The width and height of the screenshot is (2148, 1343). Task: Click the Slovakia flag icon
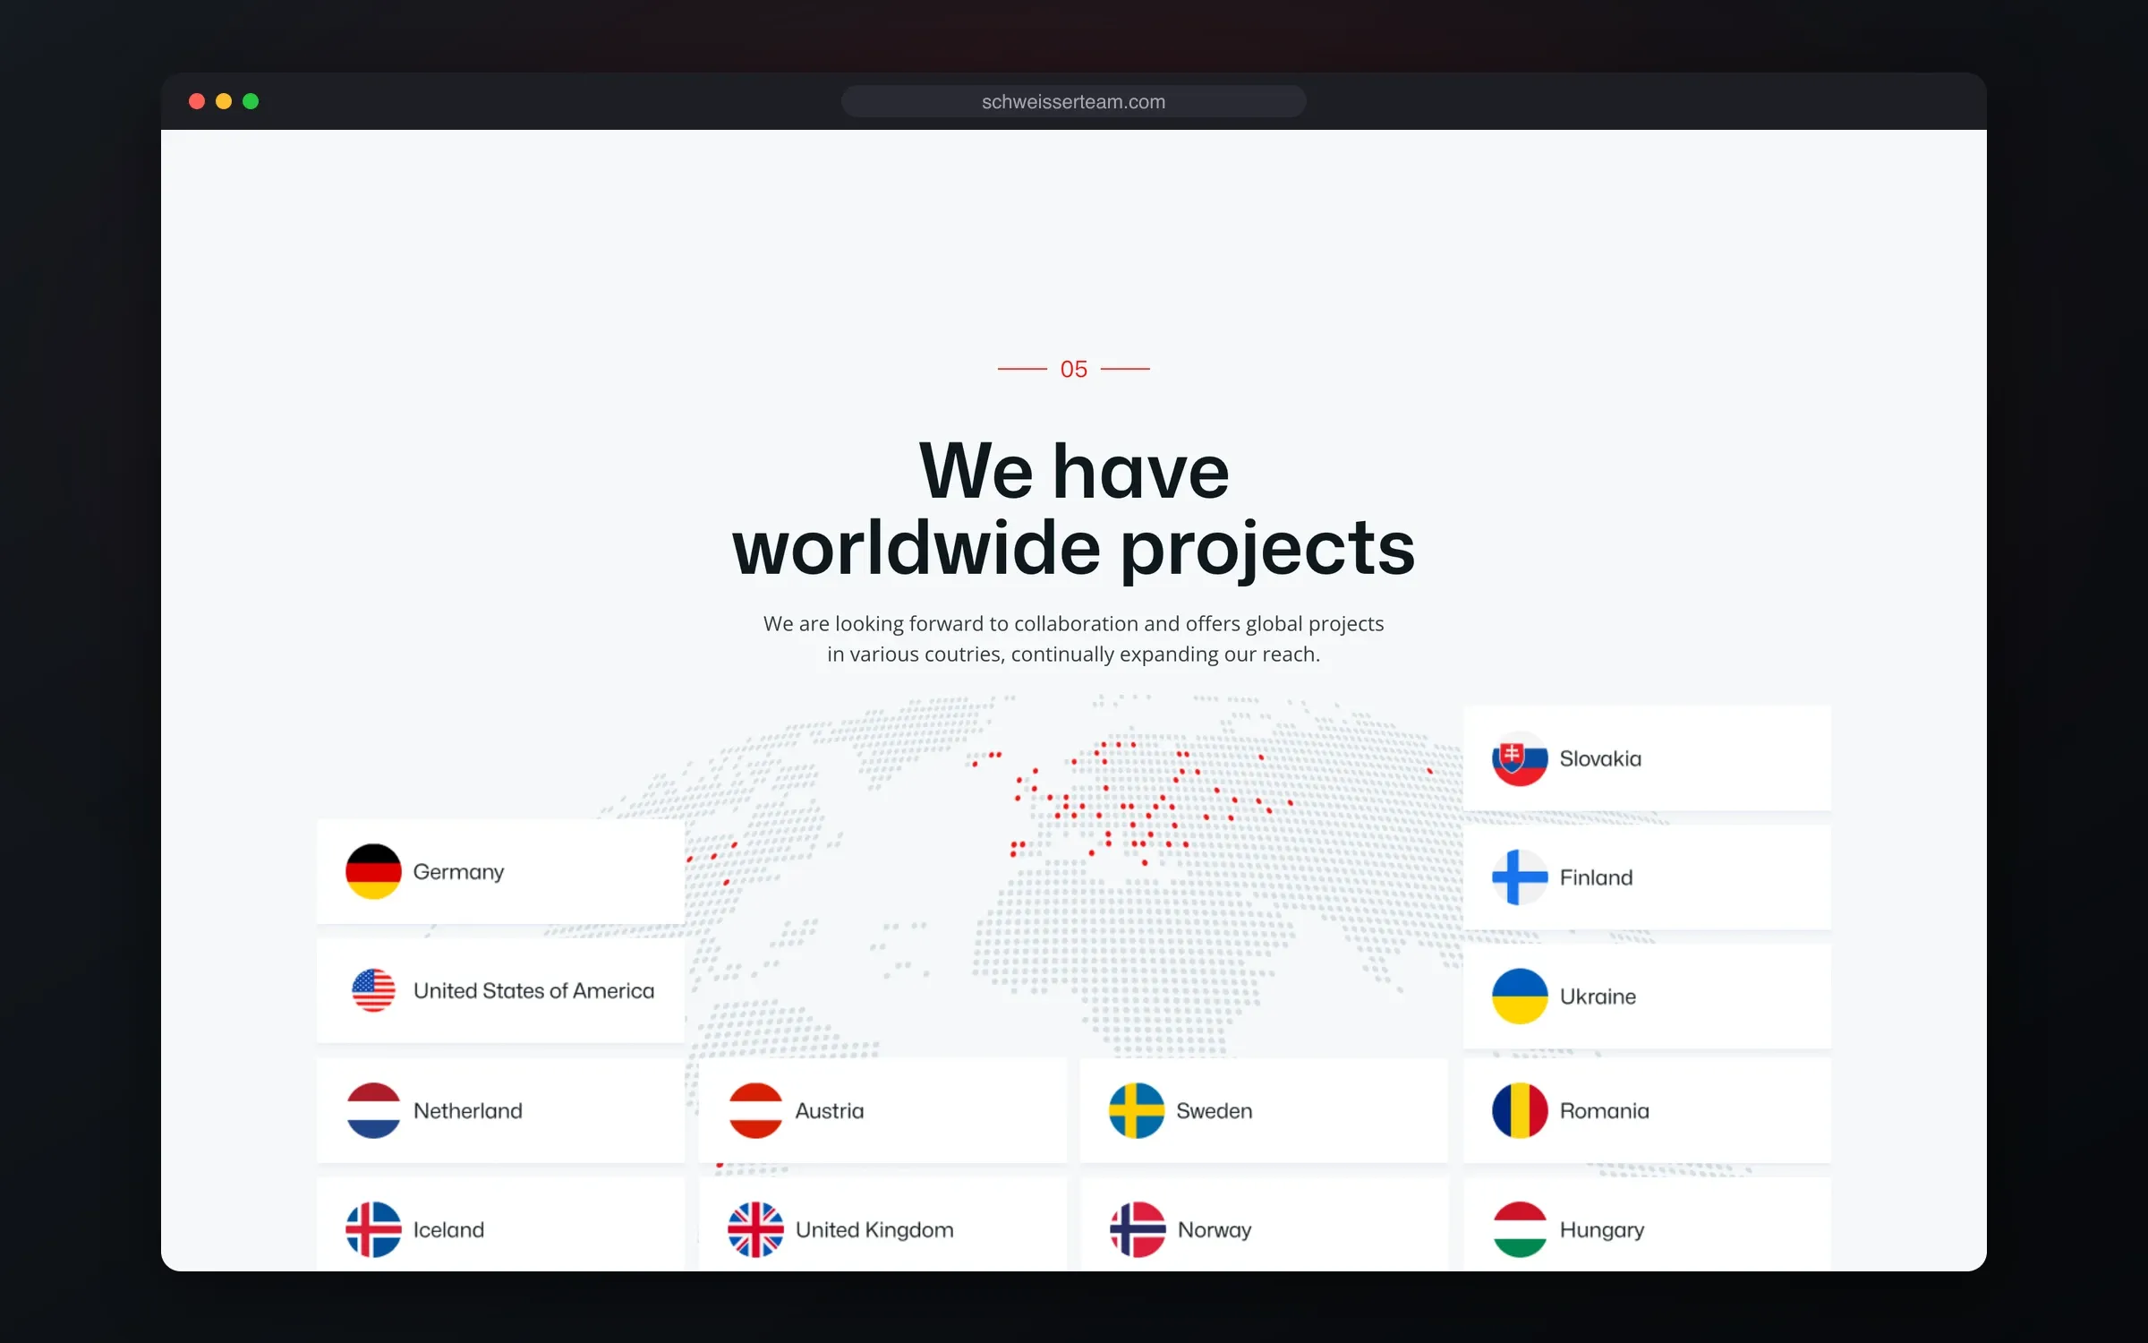(1520, 758)
